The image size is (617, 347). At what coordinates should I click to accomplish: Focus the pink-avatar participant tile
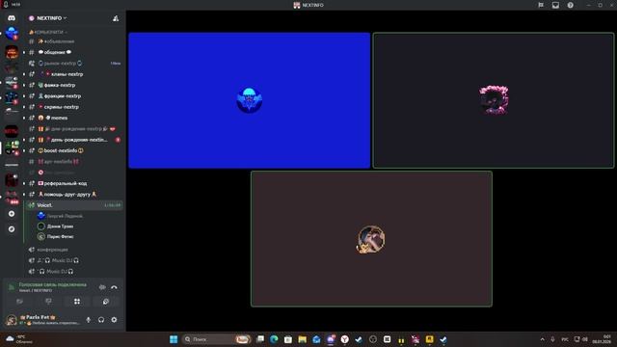[x=494, y=100]
